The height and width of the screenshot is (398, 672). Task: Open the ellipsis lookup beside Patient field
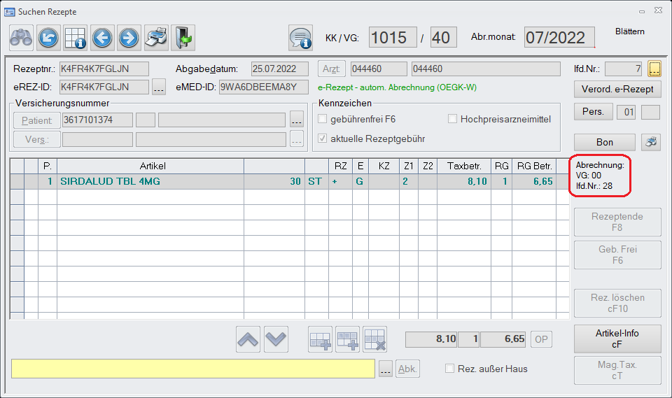(x=297, y=120)
